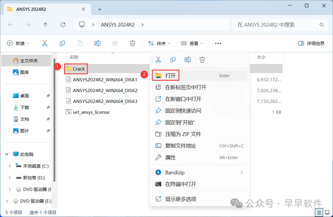Collapse the 此电脑 tree node
Viewport: 333px width, 217px height.
[6, 154]
